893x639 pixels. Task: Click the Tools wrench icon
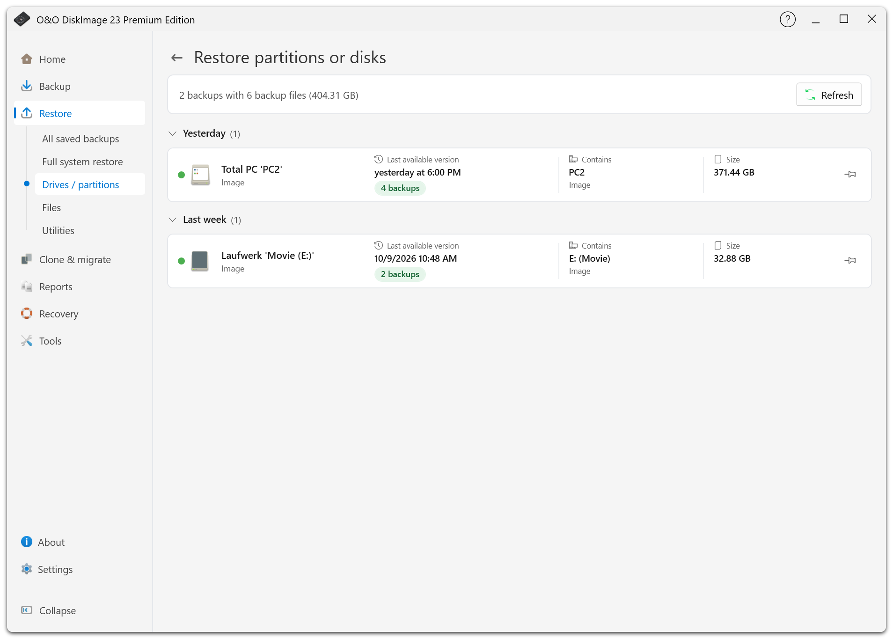click(27, 341)
